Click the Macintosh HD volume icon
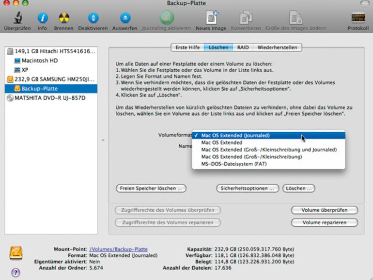 (17, 61)
